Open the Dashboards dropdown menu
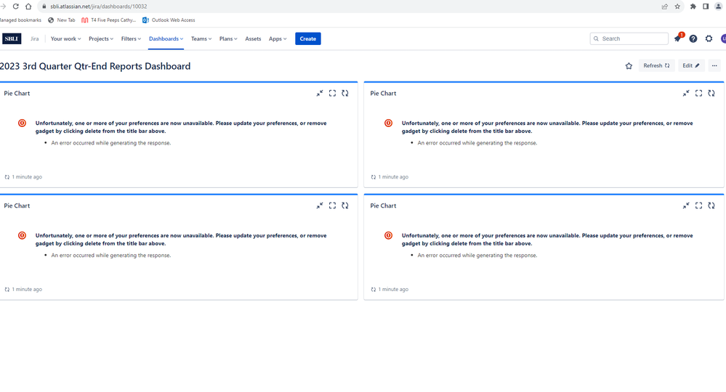The width and height of the screenshot is (726, 392). [166, 38]
